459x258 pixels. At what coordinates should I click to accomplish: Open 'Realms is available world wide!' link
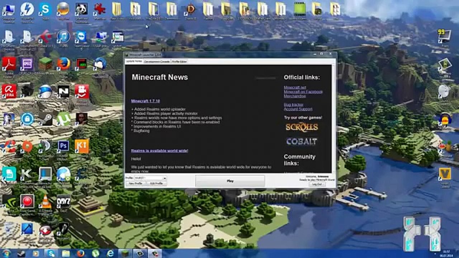(160, 151)
